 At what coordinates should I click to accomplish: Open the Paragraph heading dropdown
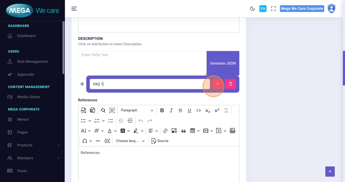point(137,110)
